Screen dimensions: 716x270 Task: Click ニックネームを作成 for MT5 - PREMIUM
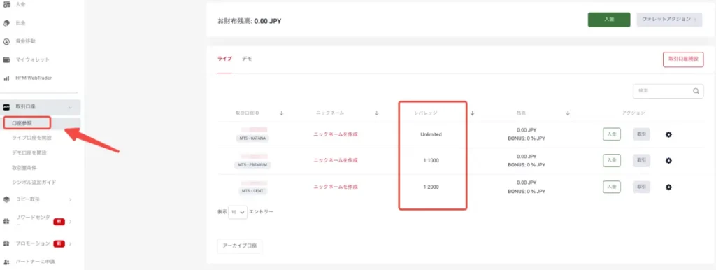(x=336, y=160)
